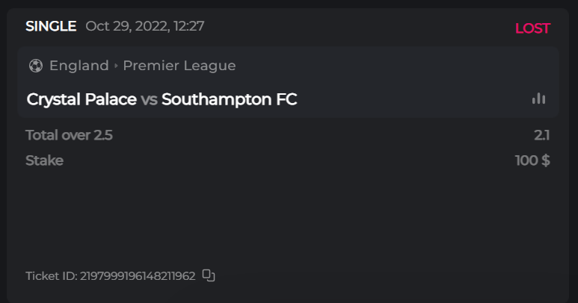Copy the ticket ID with copy icon

[209, 275]
